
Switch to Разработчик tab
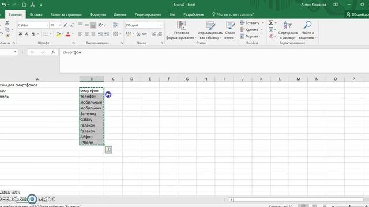pyautogui.click(x=194, y=14)
